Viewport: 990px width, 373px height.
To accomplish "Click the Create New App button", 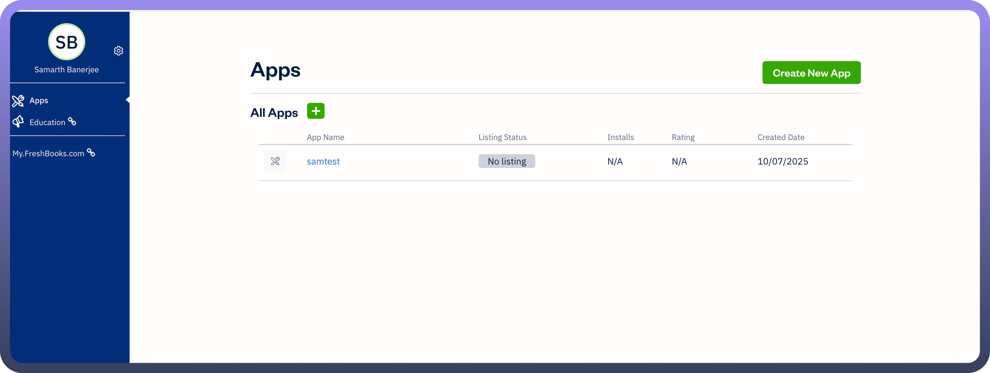I will (x=811, y=72).
